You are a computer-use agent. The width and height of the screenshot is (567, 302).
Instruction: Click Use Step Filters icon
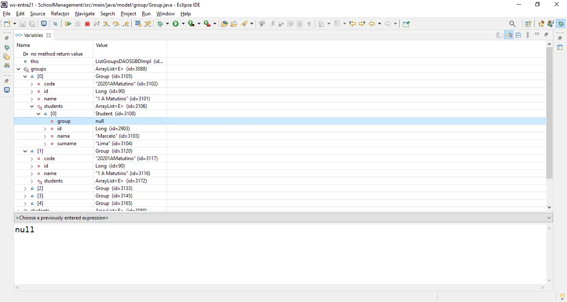pos(148,24)
